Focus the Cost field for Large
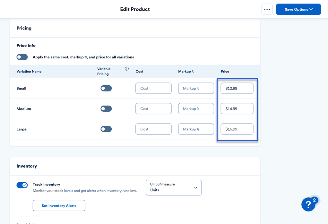This screenshot has height=224, width=328. tap(153, 129)
